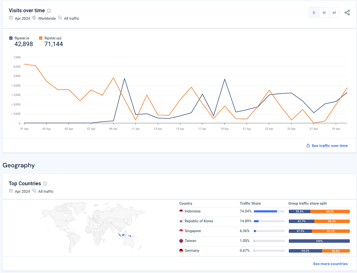The image size is (357, 273).
Task: Open See traffic over time link
Action: 330,146
